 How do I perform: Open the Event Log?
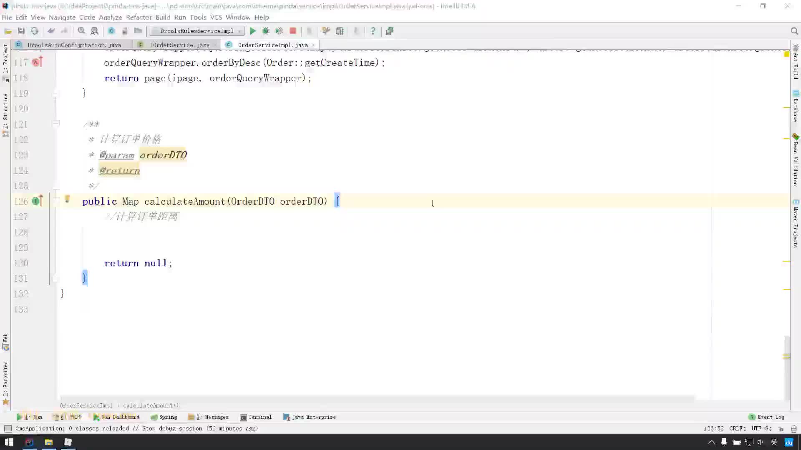coord(767,417)
